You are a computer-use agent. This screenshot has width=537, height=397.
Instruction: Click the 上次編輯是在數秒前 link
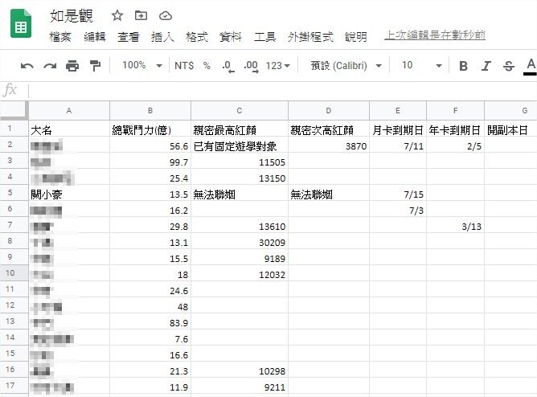[x=435, y=35]
